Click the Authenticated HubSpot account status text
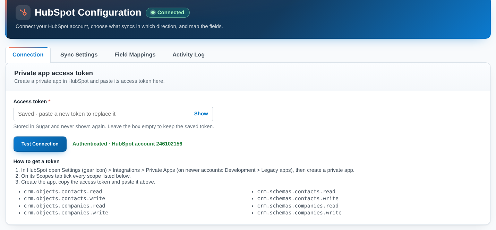Screen dimensions: 496x230 click(x=127, y=144)
